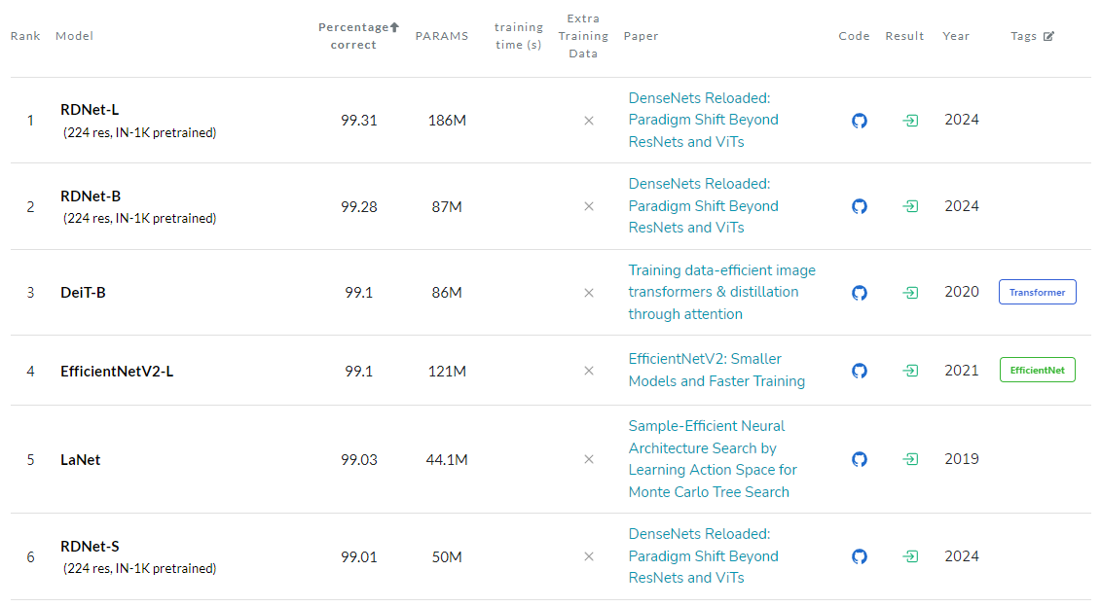1101x607 pixels.
Task: Open GitHub code for EfficientNetV2-L
Action: (859, 371)
